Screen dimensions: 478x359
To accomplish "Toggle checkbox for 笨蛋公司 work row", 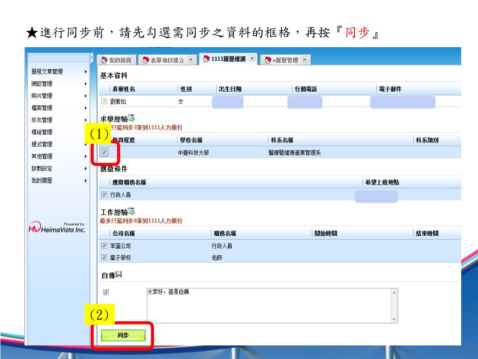I will tap(104, 245).
